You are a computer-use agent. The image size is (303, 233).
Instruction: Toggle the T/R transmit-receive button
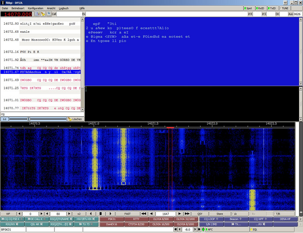click(x=284, y=214)
